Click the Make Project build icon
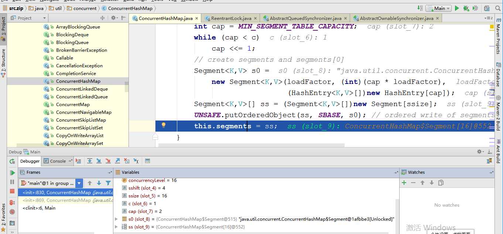 click(x=420, y=8)
